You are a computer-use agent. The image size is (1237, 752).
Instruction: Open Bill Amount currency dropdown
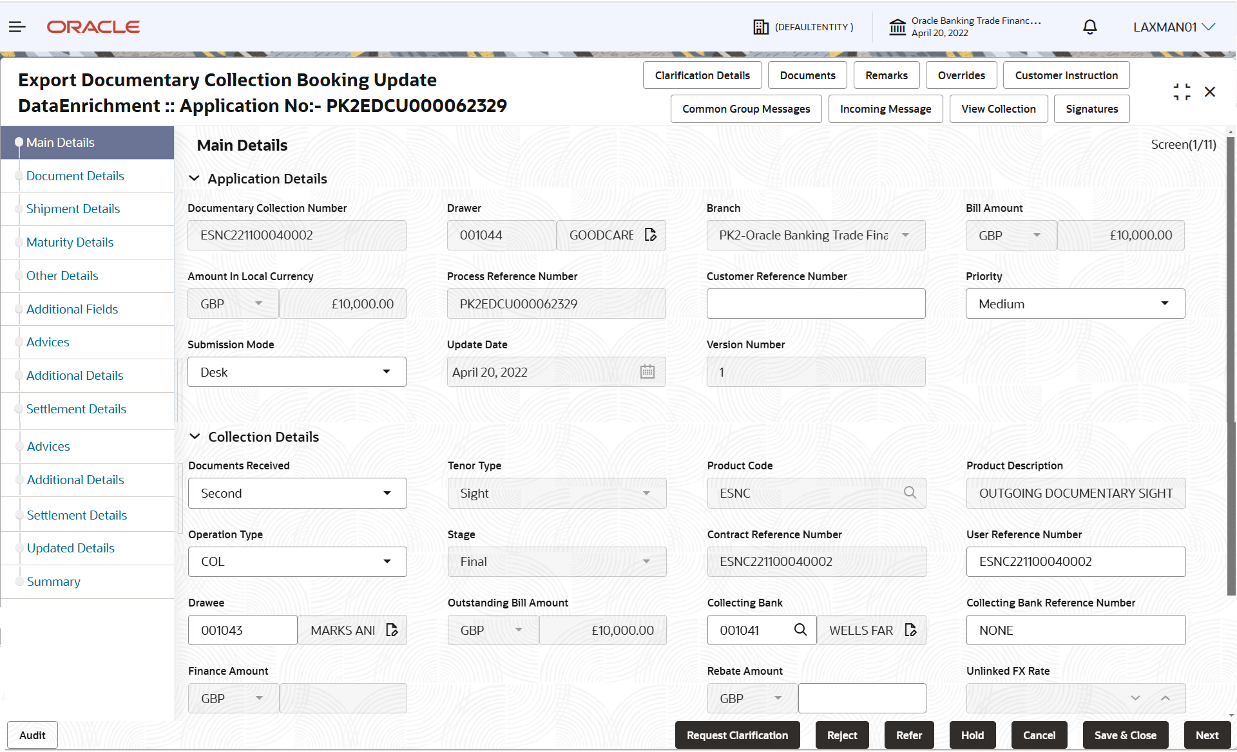[x=1011, y=236]
